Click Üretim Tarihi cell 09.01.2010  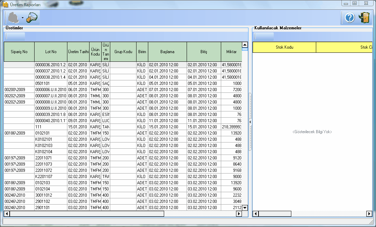(x=78, y=121)
